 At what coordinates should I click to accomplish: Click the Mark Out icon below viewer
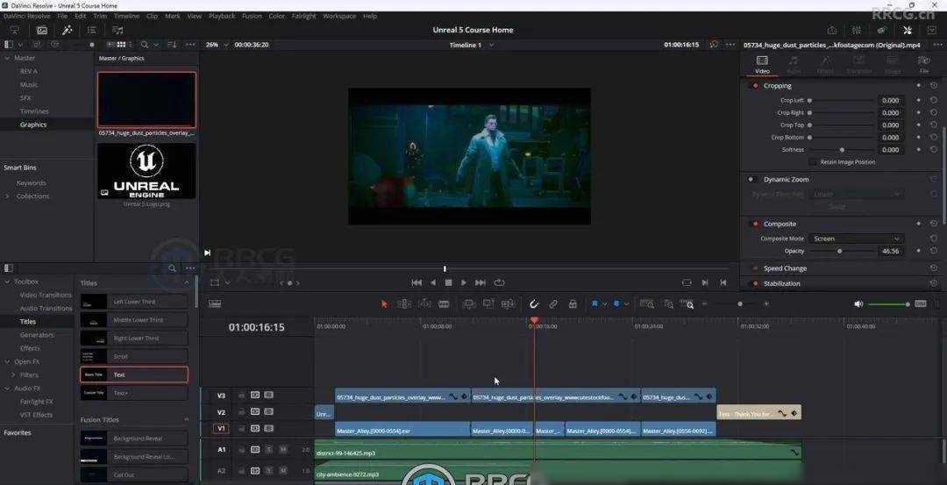tap(723, 282)
